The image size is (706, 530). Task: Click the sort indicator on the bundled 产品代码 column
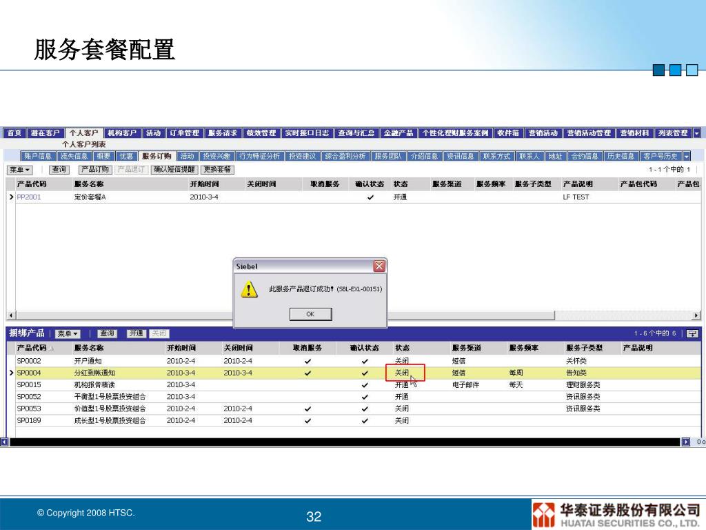pyautogui.click(x=51, y=349)
